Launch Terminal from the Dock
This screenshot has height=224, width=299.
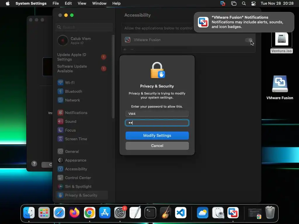(x=150, y=213)
